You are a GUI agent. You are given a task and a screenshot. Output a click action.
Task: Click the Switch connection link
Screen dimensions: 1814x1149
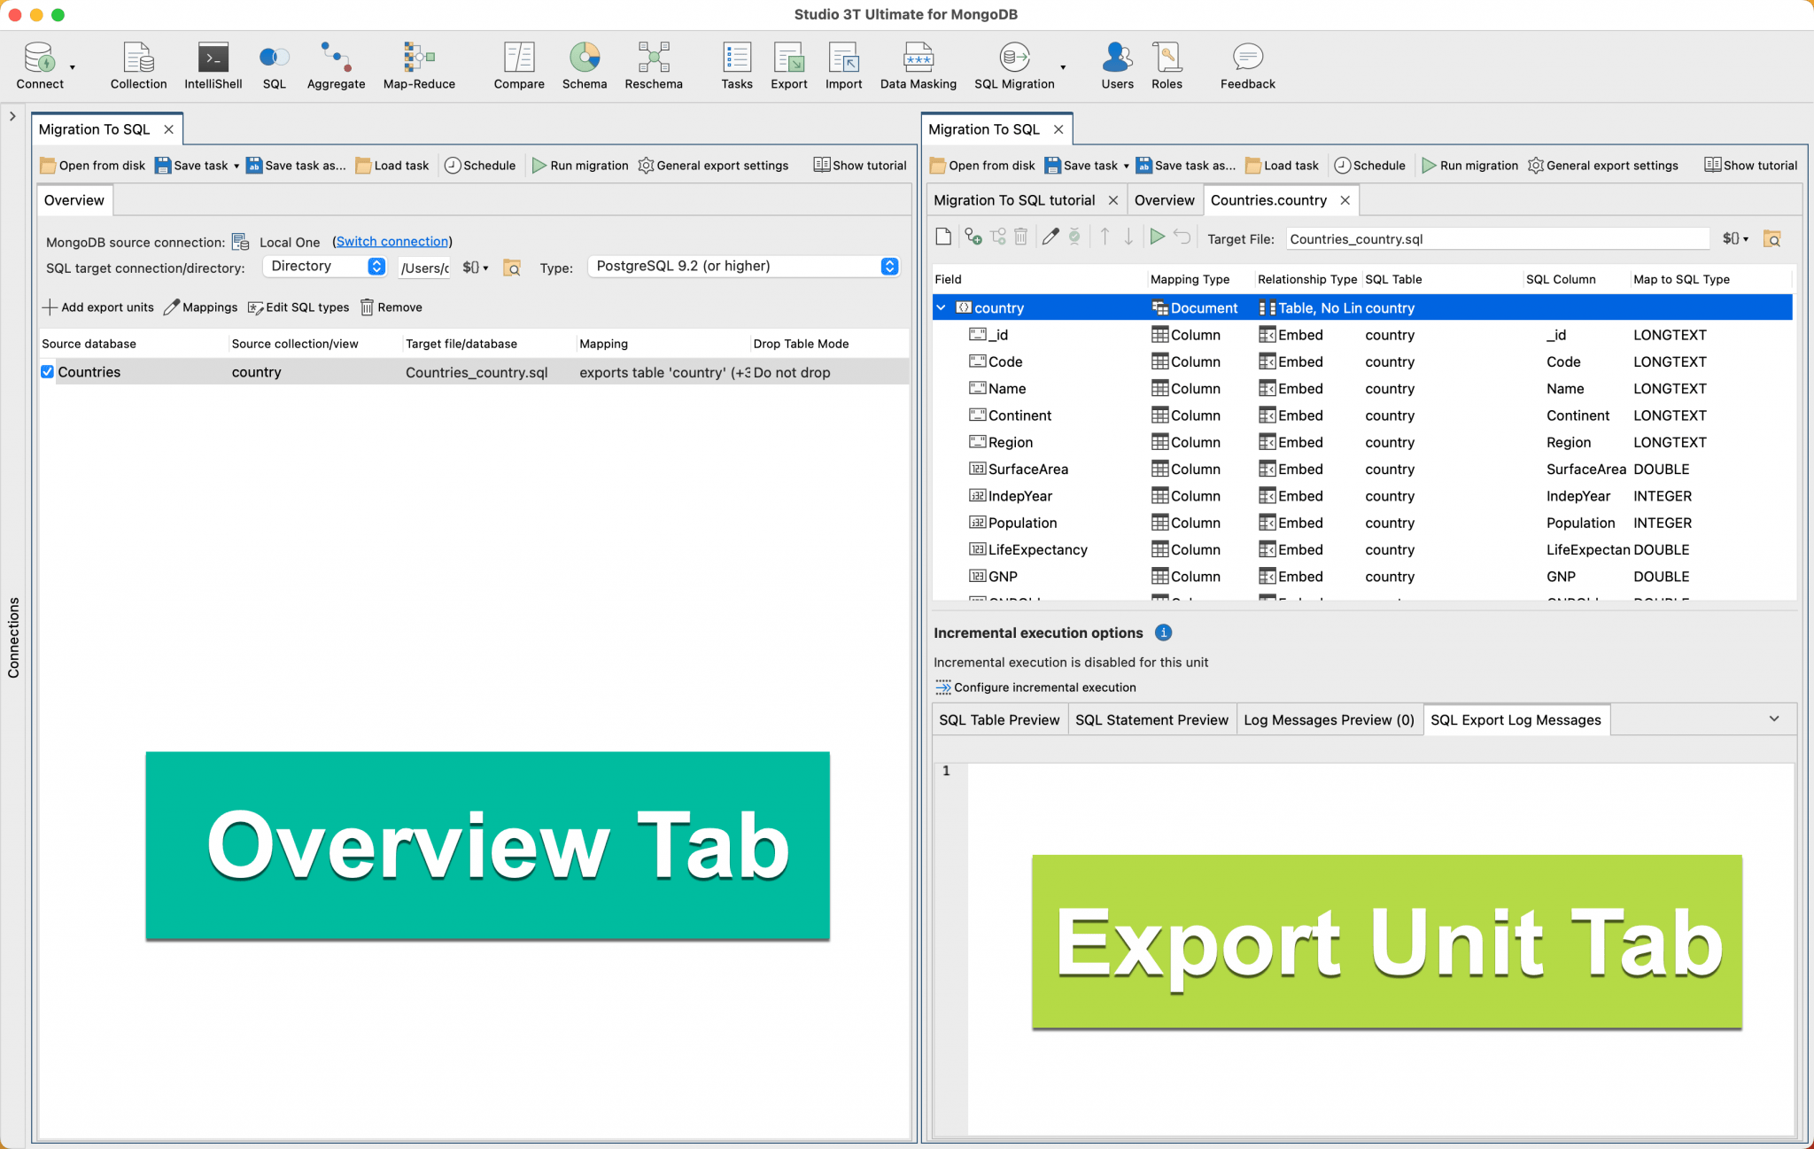click(x=391, y=242)
